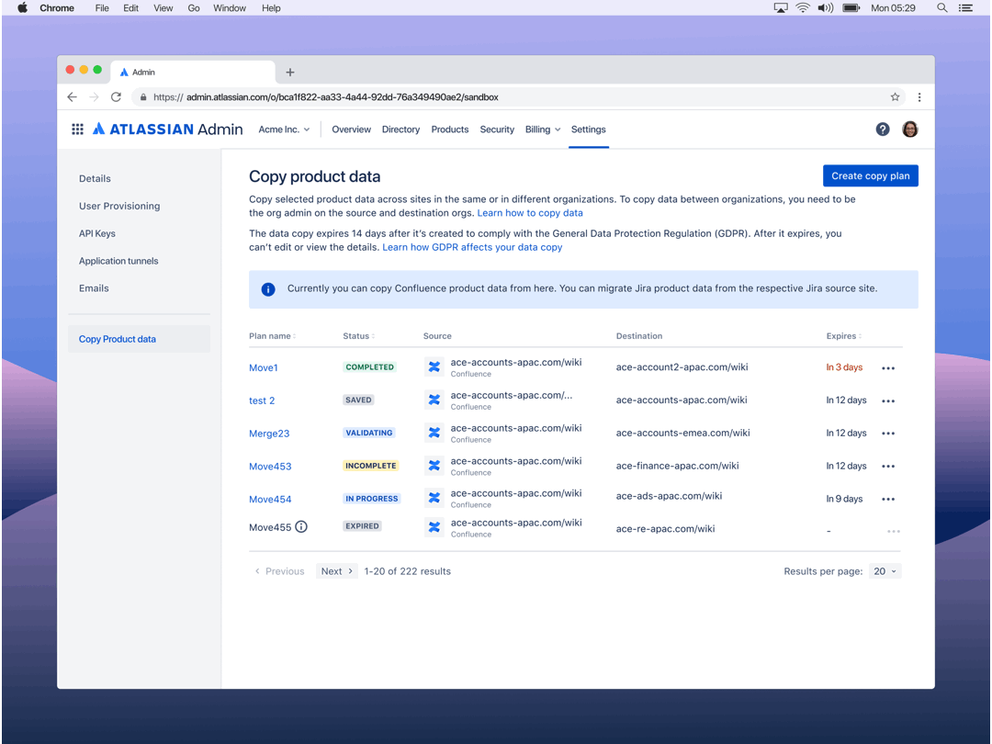The height and width of the screenshot is (744, 992).
Task: Select User Provisioning in sidebar
Action: tap(119, 206)
